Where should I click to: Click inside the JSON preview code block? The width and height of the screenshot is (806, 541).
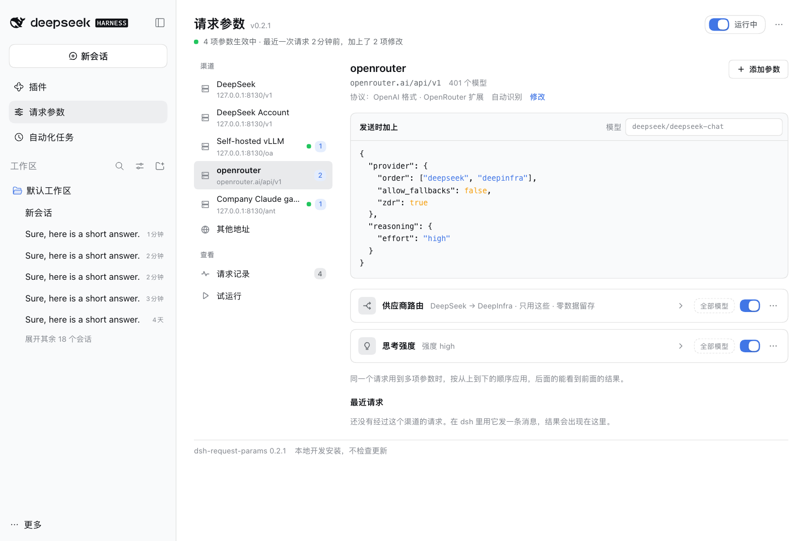click(x=569, y=209)
